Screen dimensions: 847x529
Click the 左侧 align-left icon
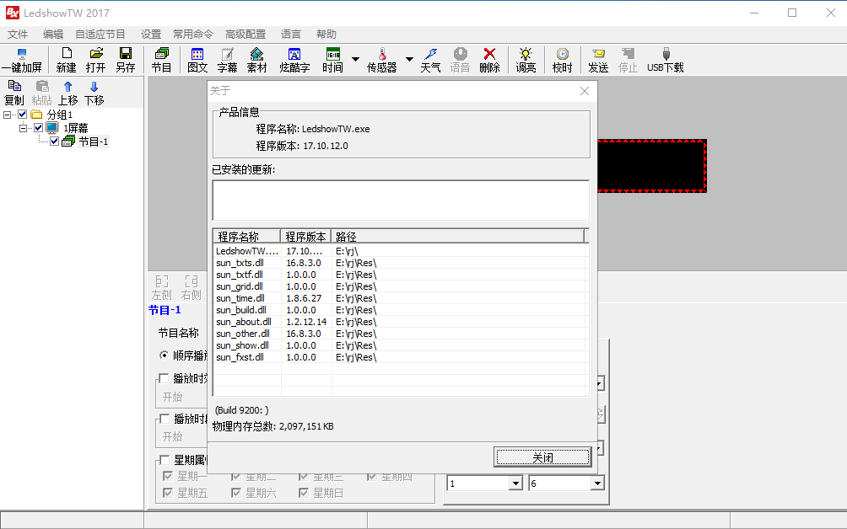click(161, 287)
